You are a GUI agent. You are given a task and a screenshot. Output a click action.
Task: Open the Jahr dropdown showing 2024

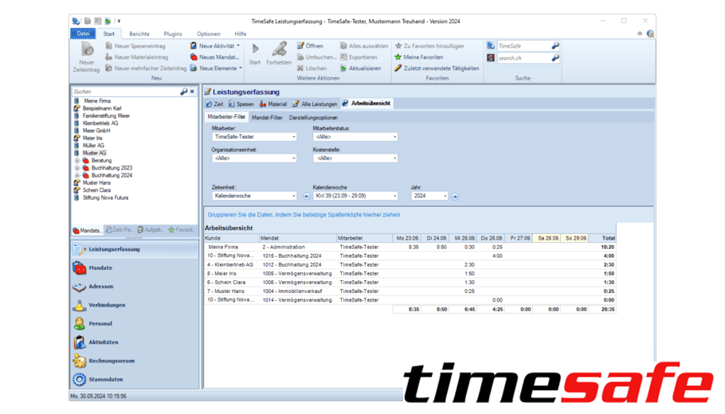pos(445,196)
